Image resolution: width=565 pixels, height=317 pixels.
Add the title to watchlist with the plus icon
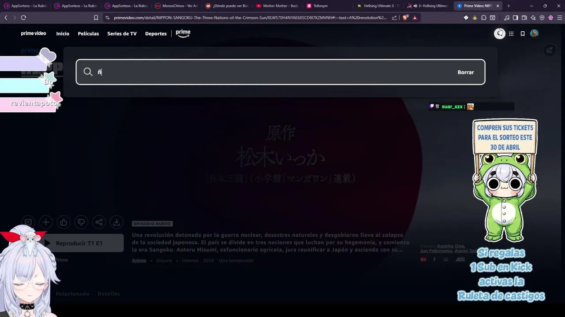coord(46,222)
